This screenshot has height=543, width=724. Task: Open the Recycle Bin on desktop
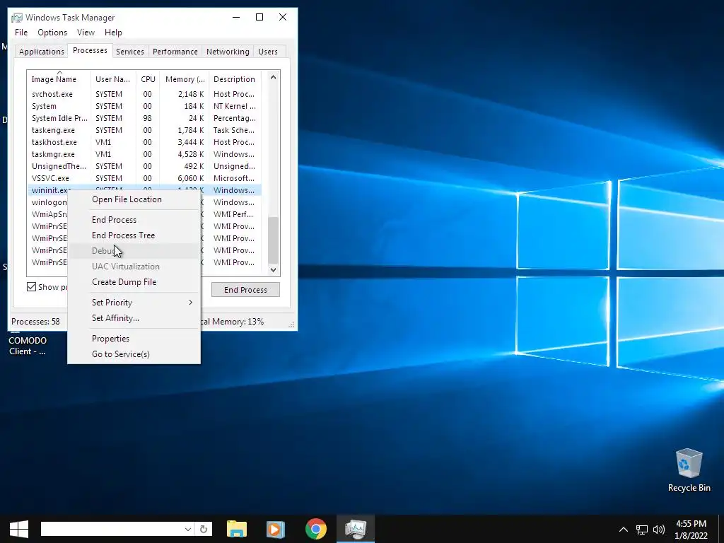click(x=689, y=470)
